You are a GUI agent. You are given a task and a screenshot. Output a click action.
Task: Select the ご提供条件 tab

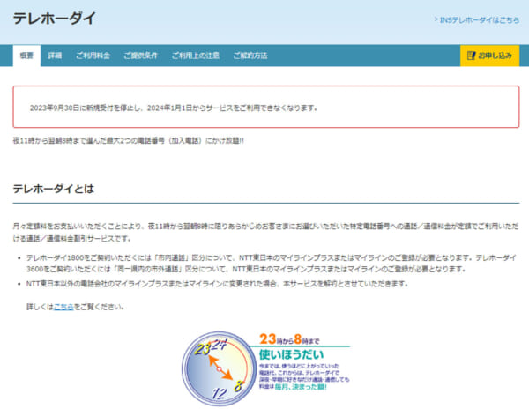(141, 56)
